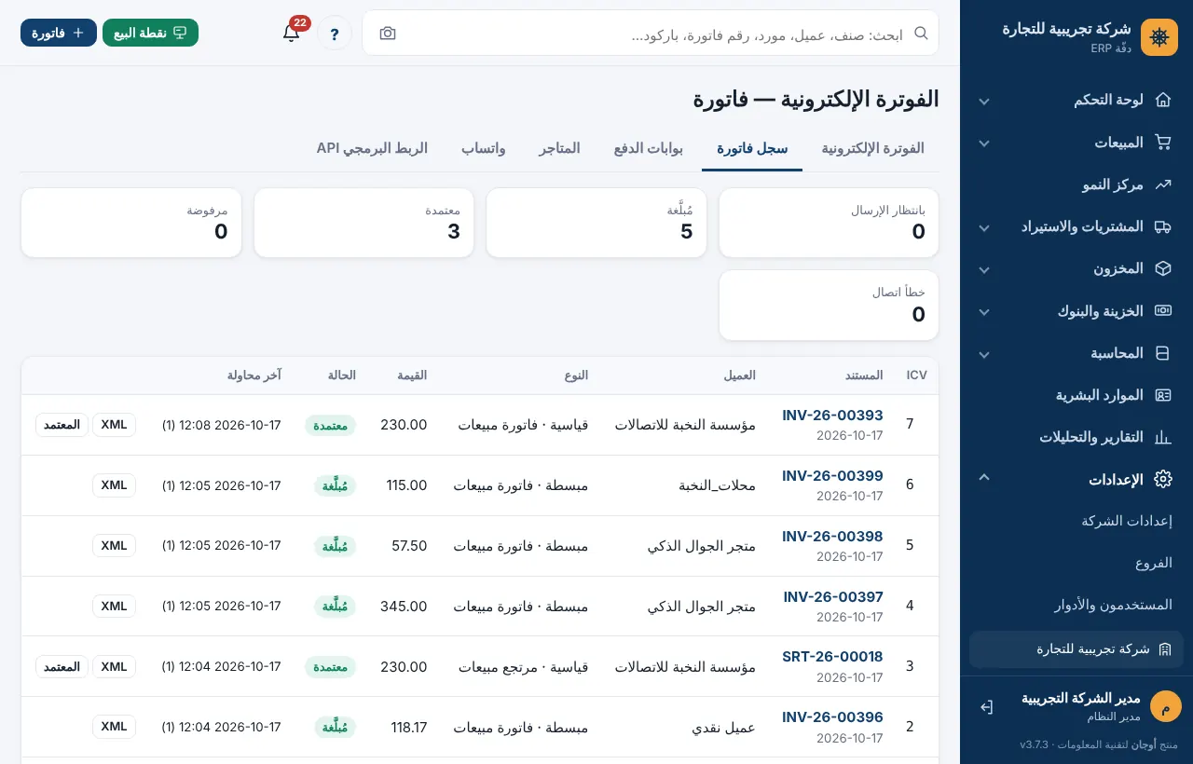Click the company logo icon in sidebar header
Viewport: 1193px width, 764px height.
[1159, 37]
